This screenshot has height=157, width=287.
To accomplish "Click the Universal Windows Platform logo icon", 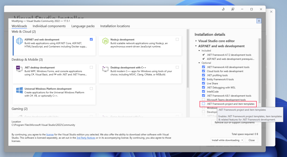I will 19,90.
